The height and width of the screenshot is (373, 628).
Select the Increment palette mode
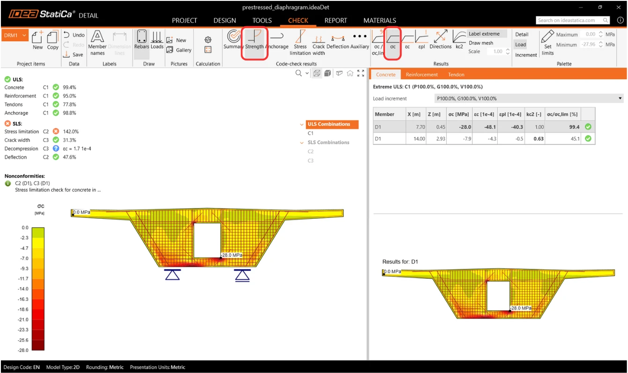(x=526, y=55)
